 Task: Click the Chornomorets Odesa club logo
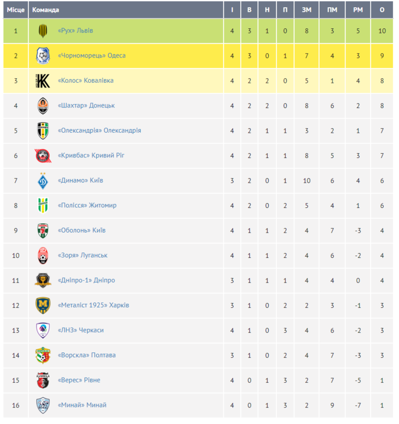[43, 56]
